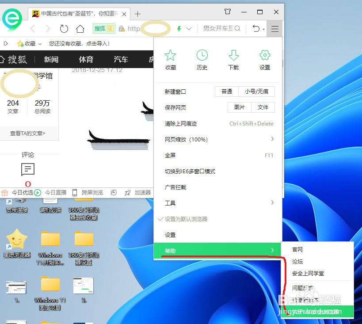Screen dimensions: 362x324
Task: Click the 体育 nav link on Sohu
Action: pos(86,60)
